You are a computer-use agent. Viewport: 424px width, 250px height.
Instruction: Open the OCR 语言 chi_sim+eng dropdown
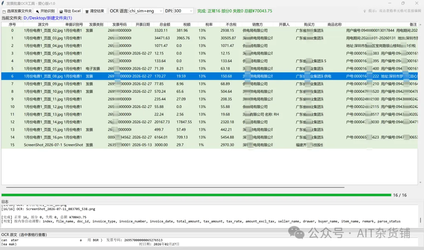(146, 11)
